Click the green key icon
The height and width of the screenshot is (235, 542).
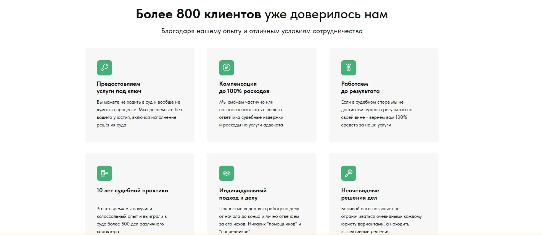point(105,68)
